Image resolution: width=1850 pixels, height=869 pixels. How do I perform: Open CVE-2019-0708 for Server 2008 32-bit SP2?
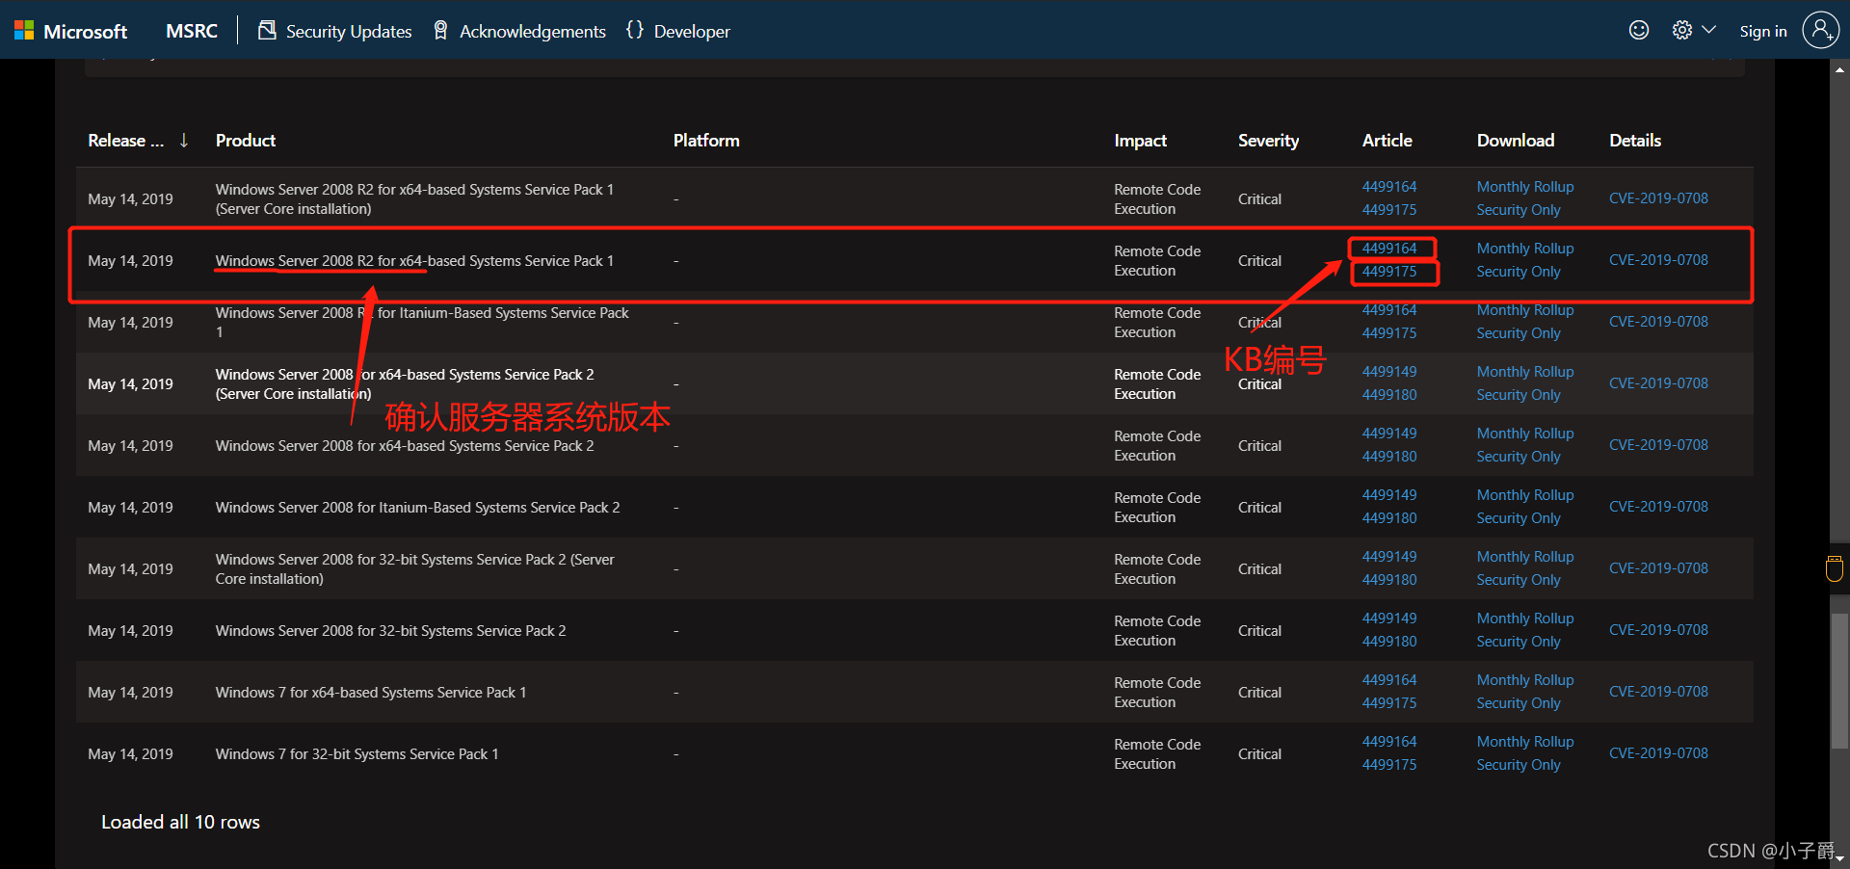point(1658,630)
